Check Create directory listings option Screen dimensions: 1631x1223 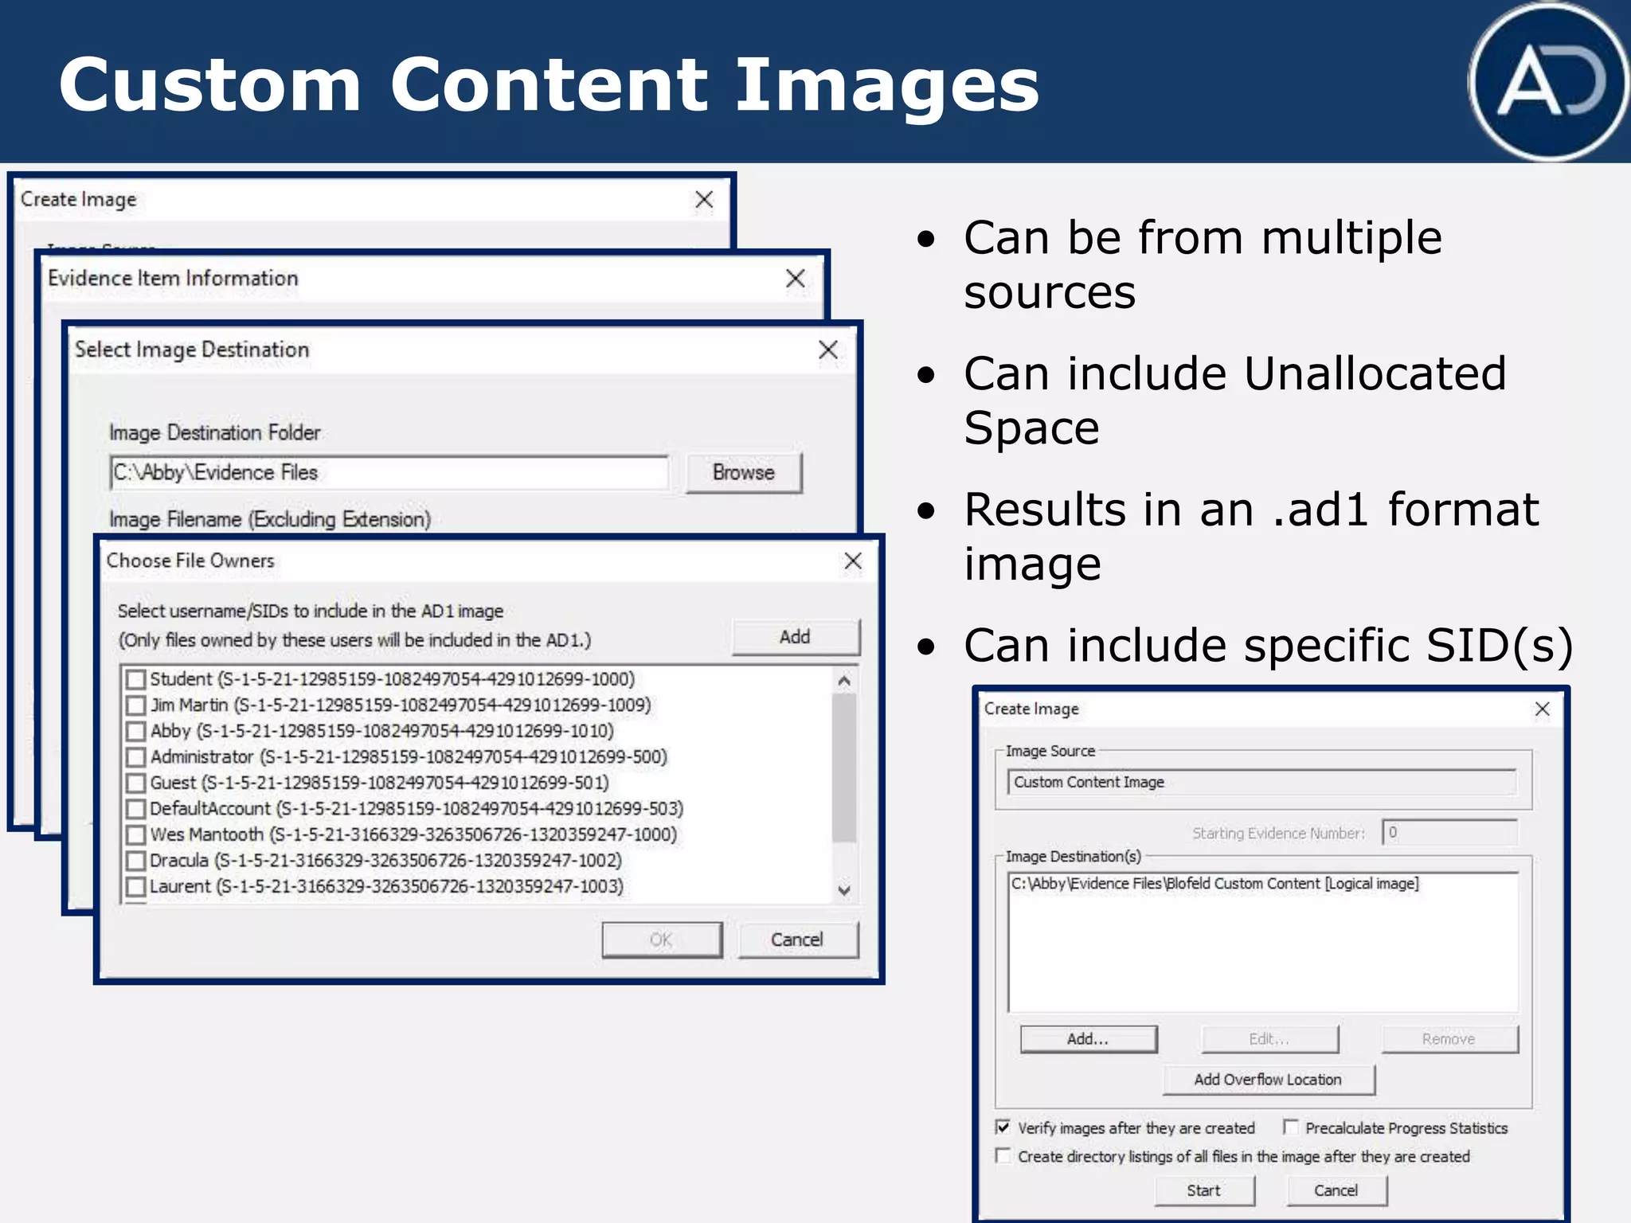click(x=1003, y=1155)
